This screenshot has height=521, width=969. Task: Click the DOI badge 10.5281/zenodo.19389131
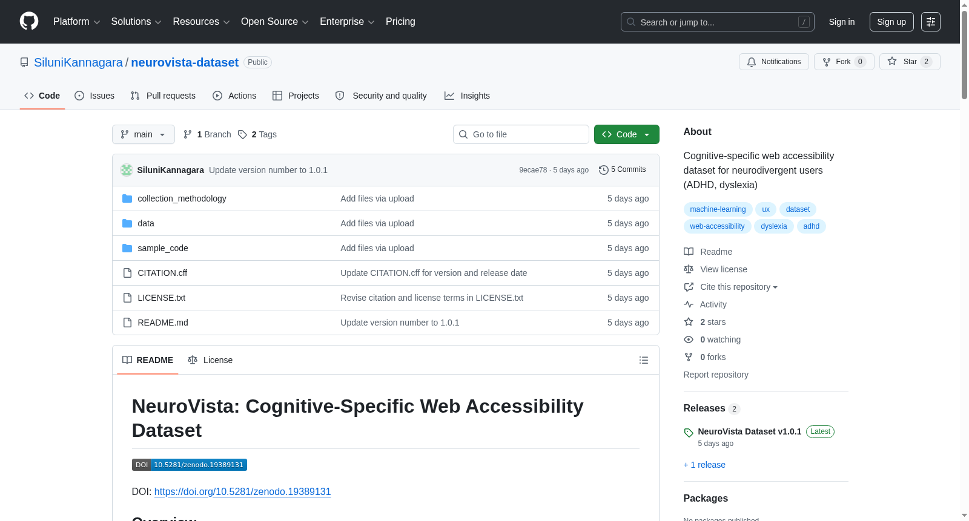pyautogui.click(x=190, y=465)
